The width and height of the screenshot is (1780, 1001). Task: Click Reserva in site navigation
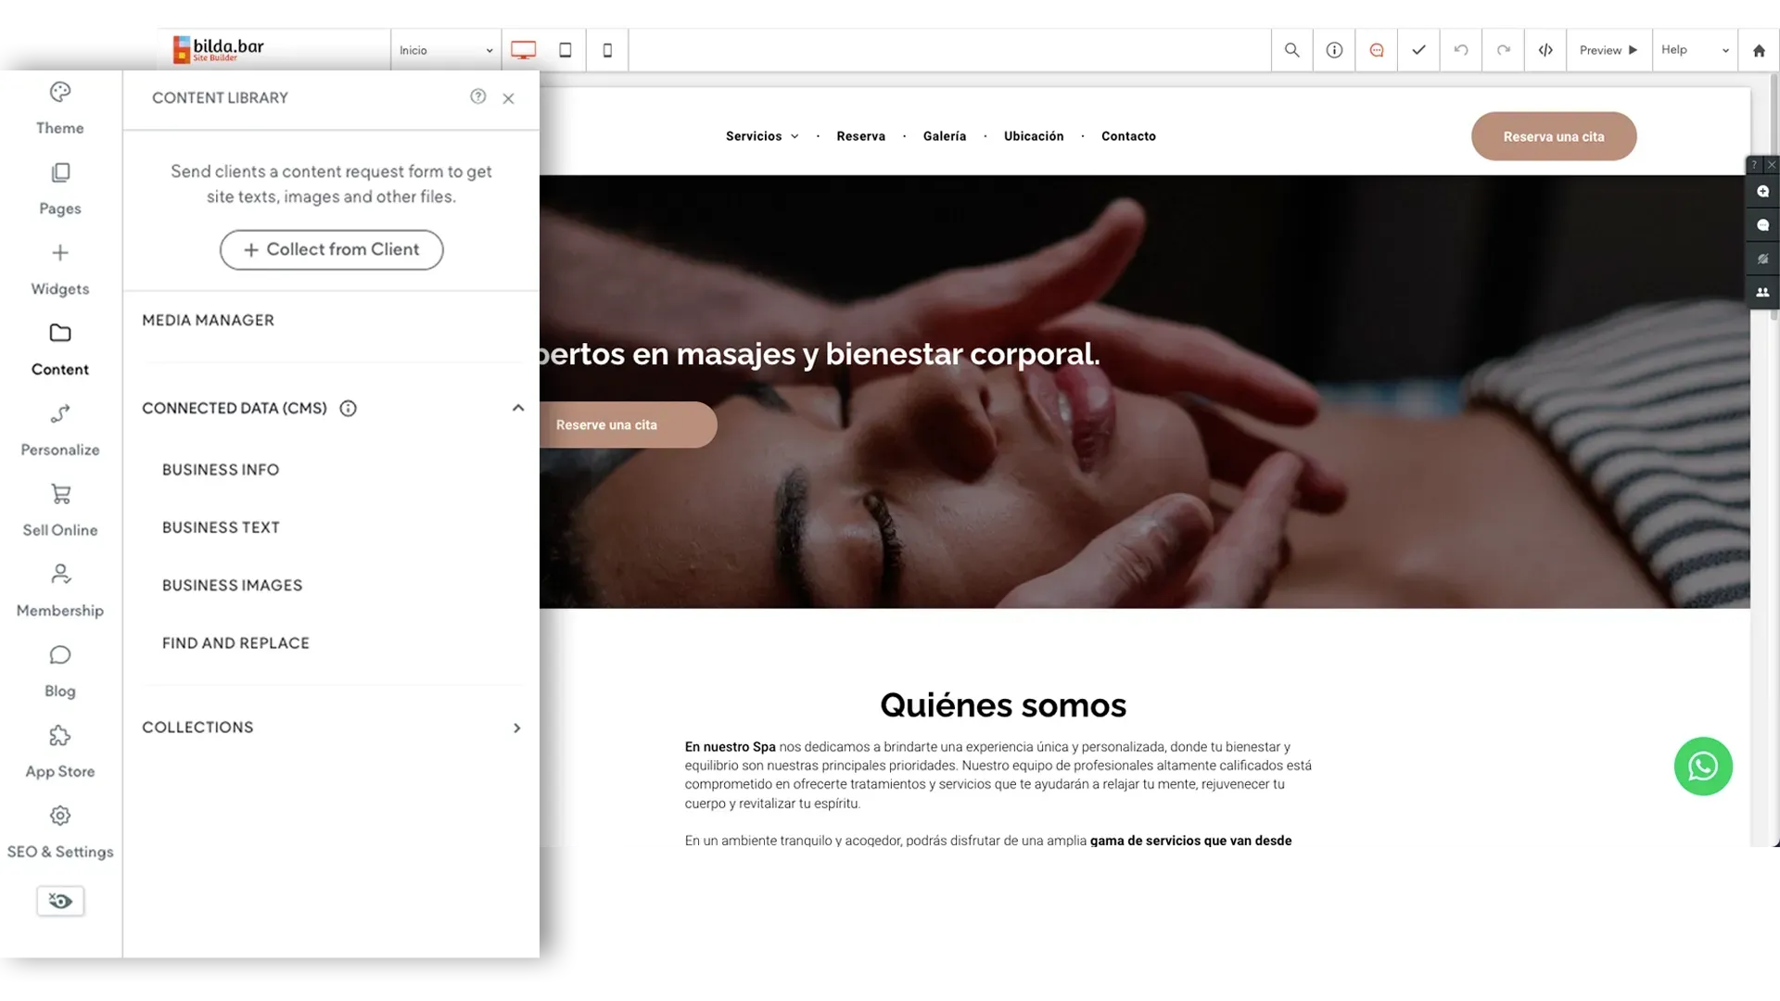click(x=860, y=136)
